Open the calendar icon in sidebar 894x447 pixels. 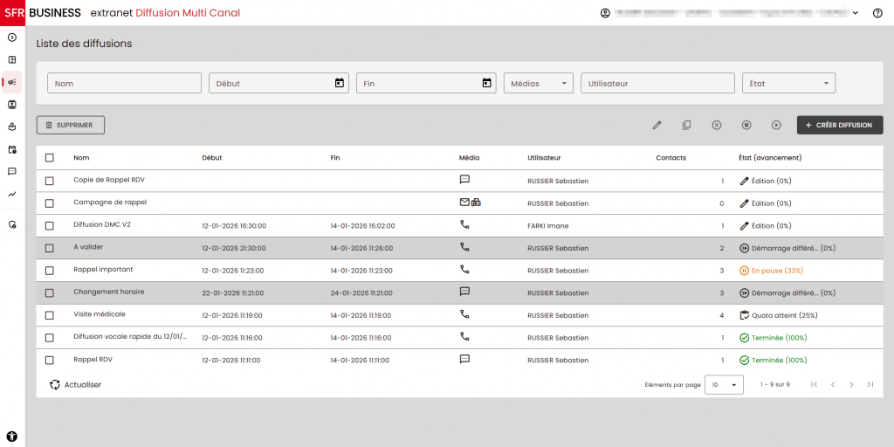[x=12, y=149]
